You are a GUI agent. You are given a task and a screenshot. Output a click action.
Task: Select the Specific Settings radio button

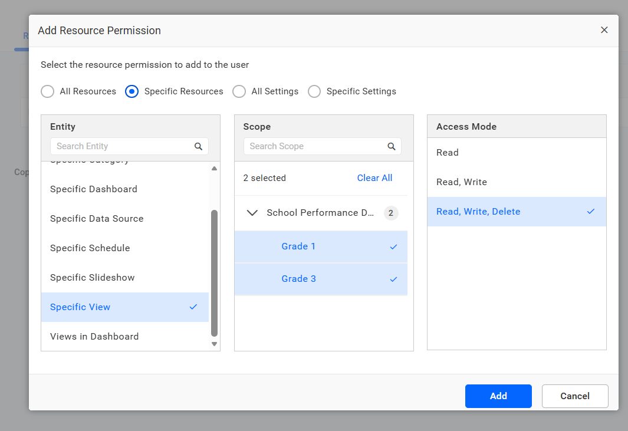pyautogui.click(x=314, y=91)
